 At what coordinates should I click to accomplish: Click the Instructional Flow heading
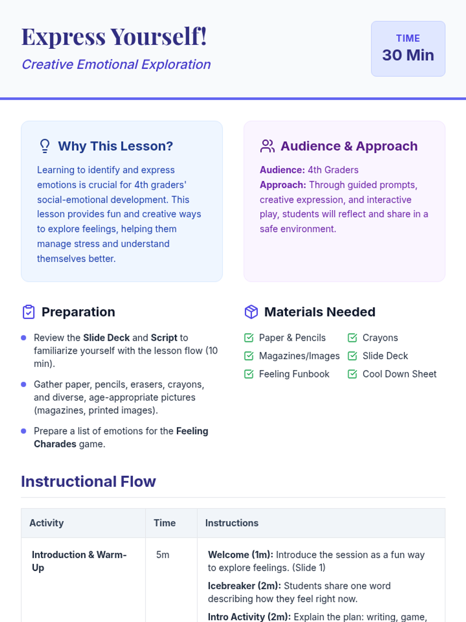(x=89, y=482)
